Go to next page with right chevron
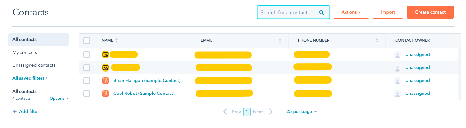 pyautogui.click(x=271, y=112)
